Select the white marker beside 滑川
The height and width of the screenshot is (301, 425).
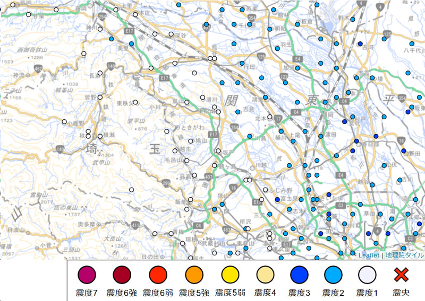[x=202, y=98]
